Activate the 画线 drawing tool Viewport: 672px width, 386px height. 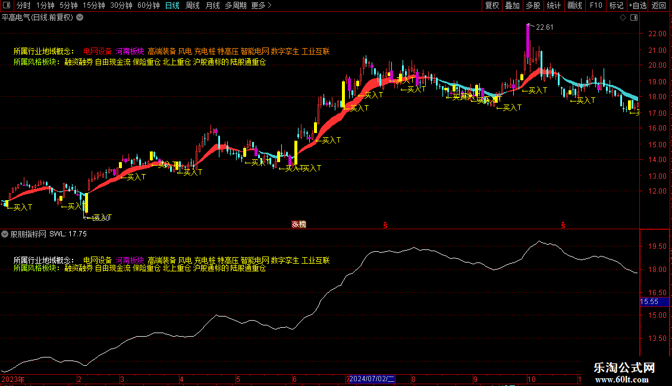click(574, 5)
